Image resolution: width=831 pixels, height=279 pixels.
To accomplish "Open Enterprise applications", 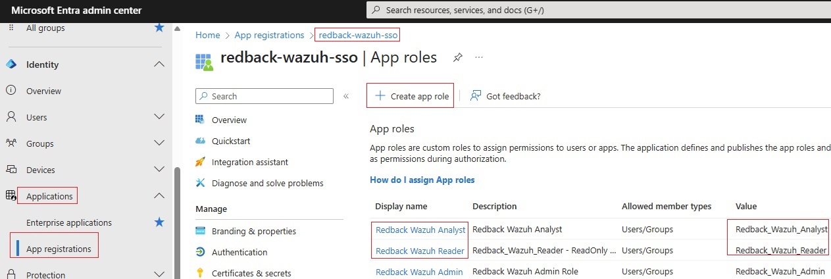I will click(x=69, y=222).
